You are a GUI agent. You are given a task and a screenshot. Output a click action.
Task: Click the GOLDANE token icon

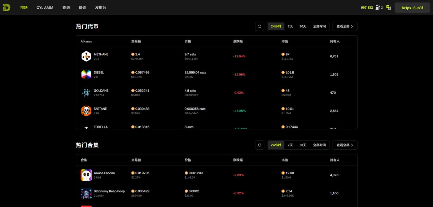86,93
